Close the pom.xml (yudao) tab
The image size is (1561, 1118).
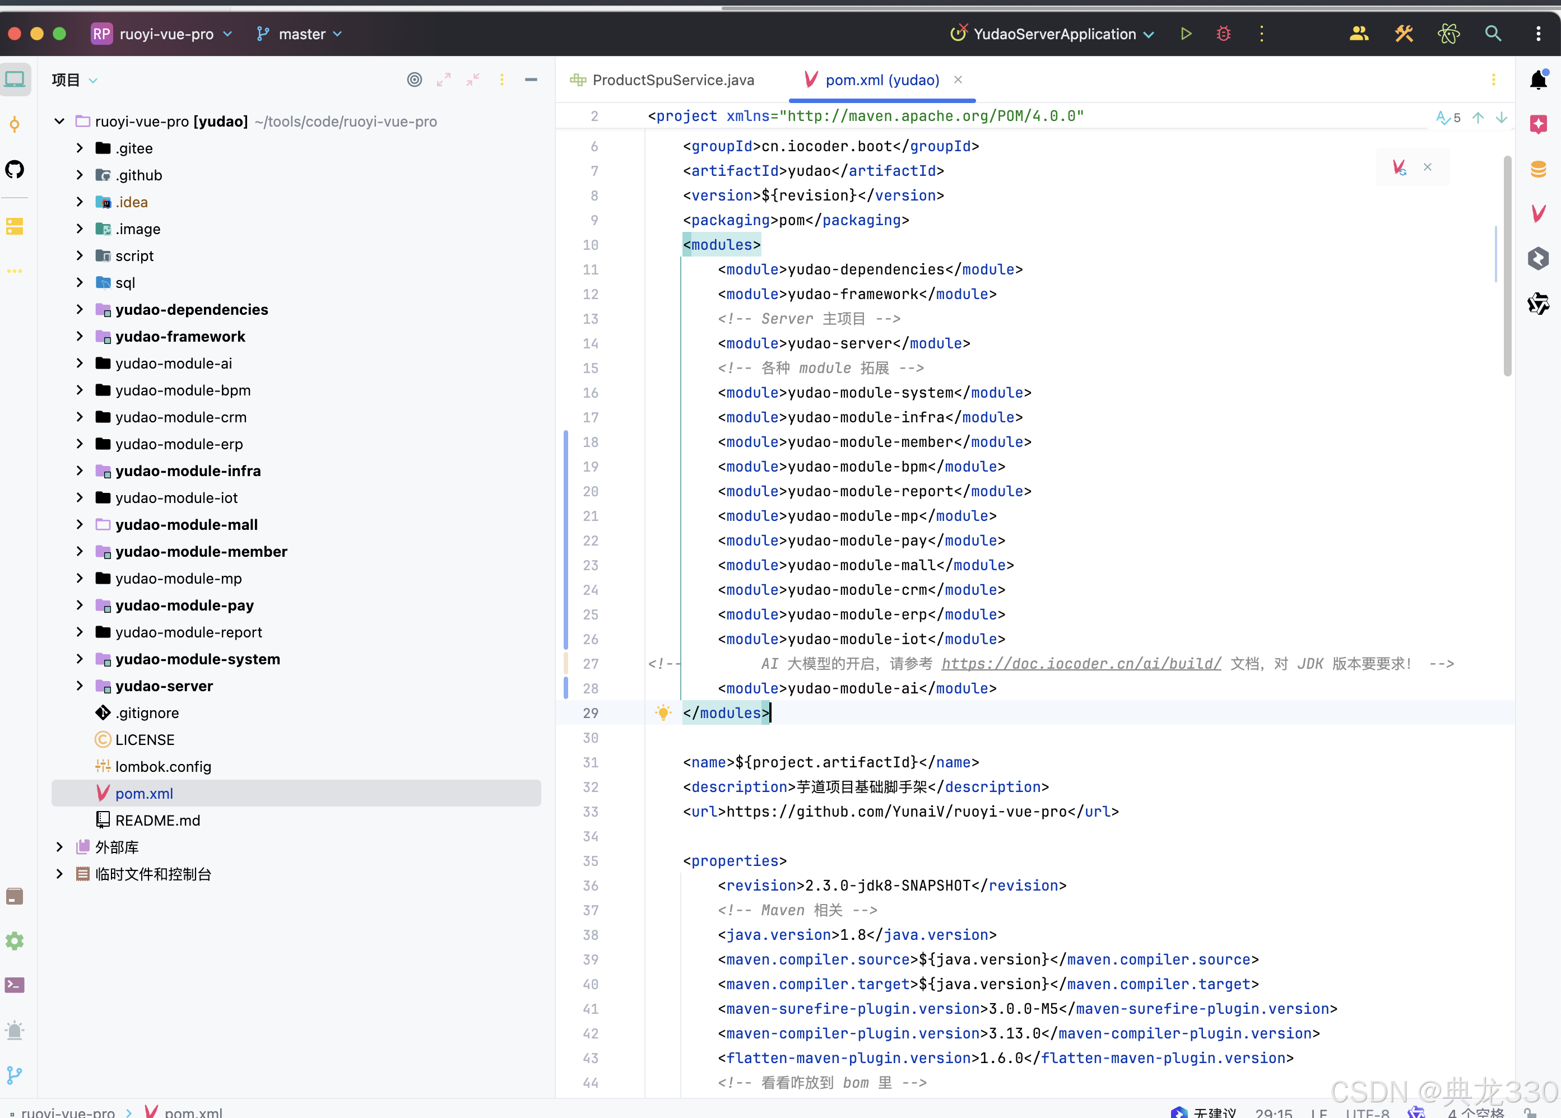tap(958, 80)
